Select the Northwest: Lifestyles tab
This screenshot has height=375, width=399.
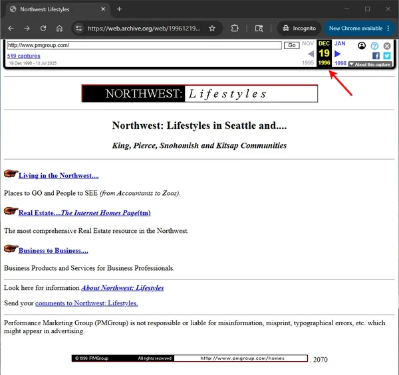[x=57, y=9]
